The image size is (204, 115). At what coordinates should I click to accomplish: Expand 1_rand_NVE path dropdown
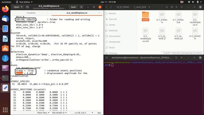point(149,7)
